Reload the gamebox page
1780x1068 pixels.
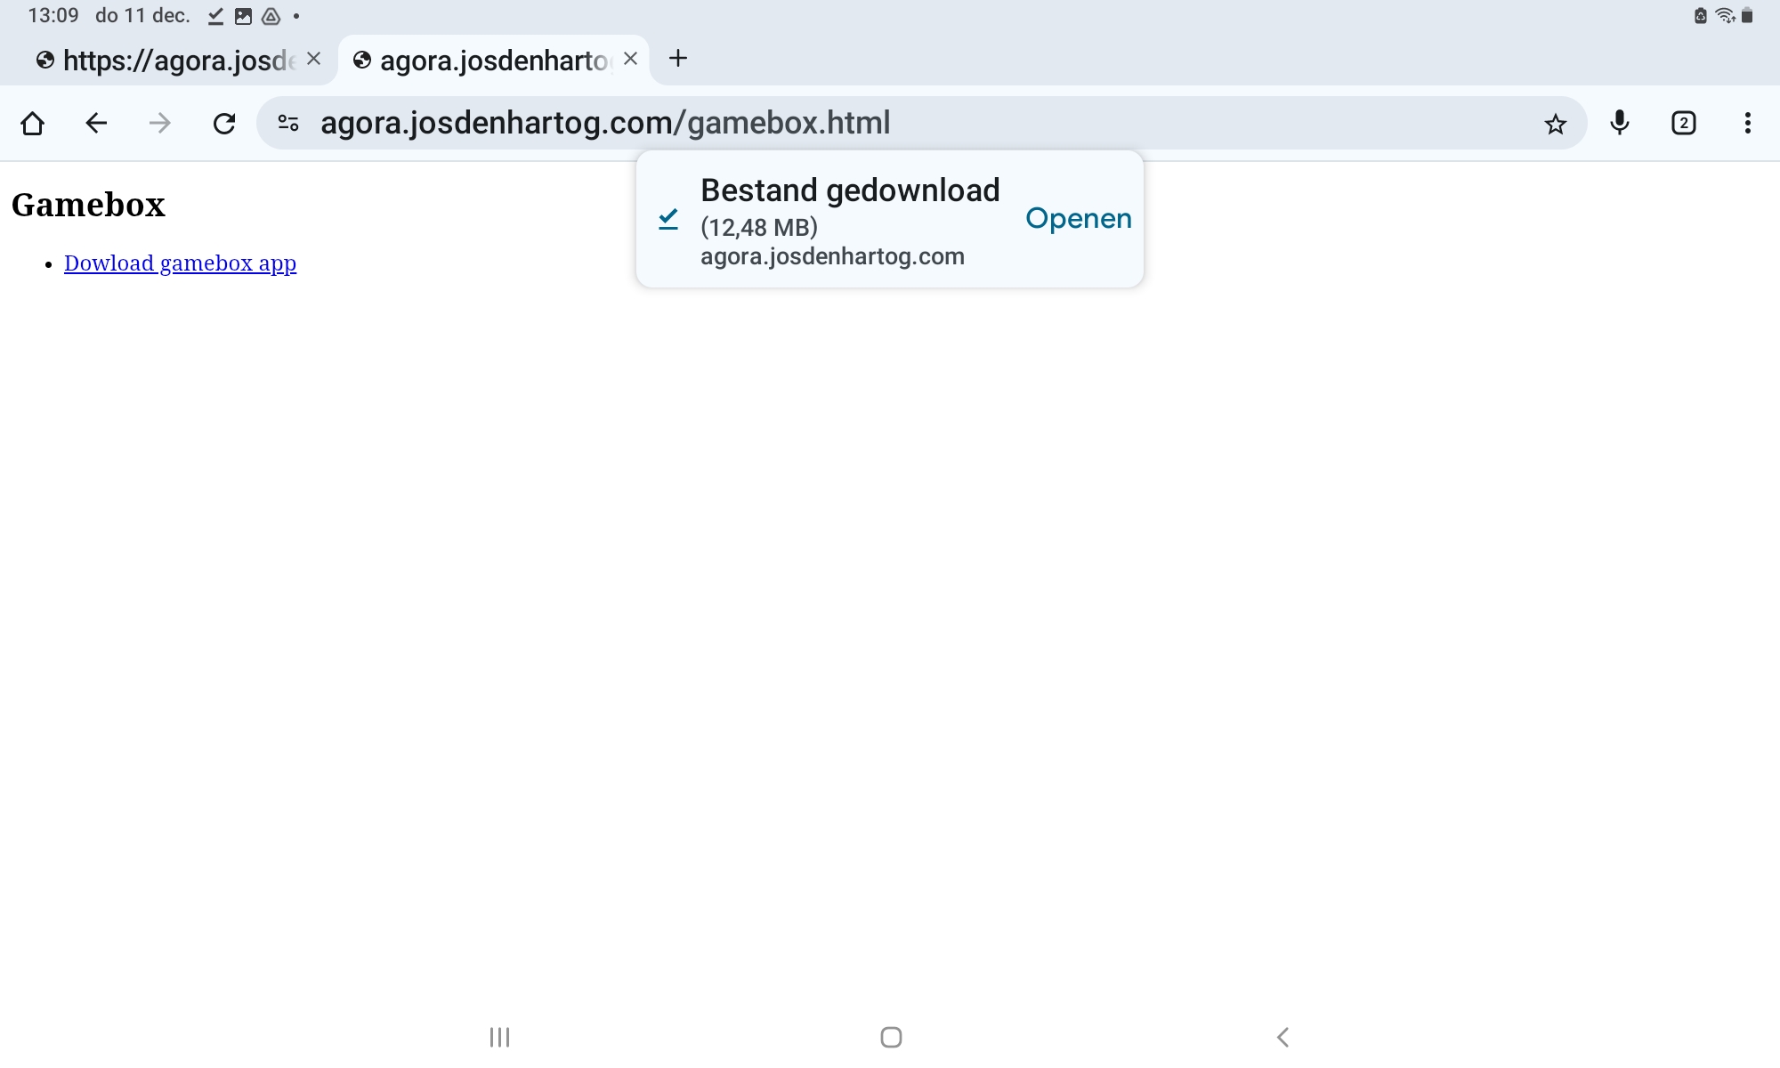(x=224, y=123)
